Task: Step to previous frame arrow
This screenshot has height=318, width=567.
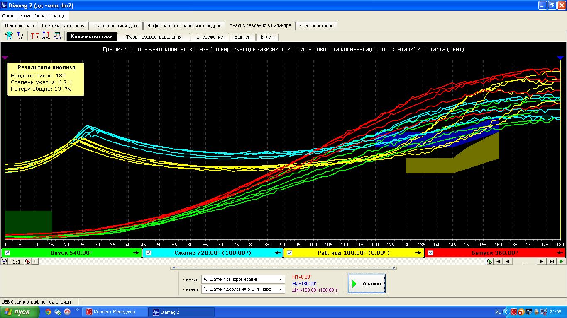Action: [x=507, y=261]
